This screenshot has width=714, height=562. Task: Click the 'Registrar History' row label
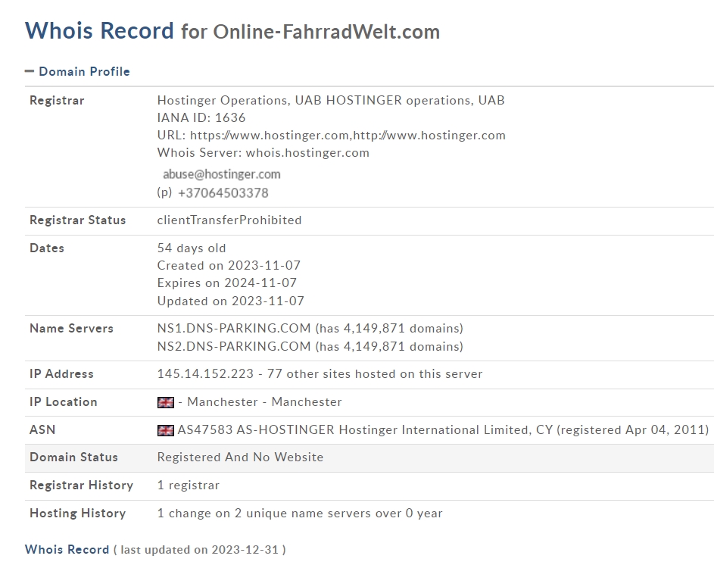click(x=82, y=485)
